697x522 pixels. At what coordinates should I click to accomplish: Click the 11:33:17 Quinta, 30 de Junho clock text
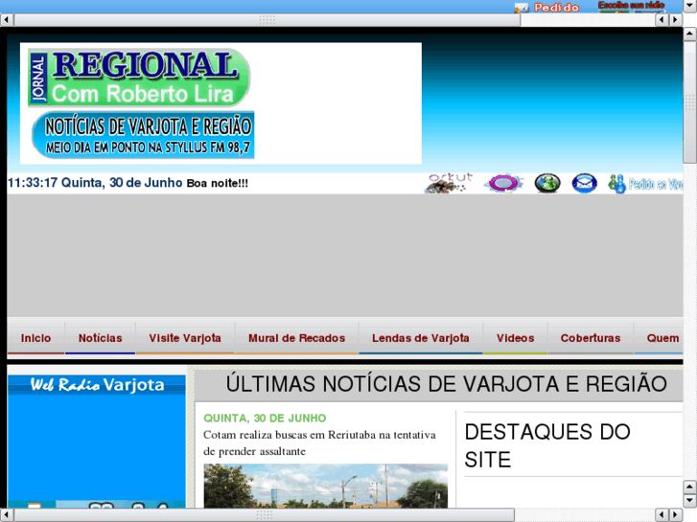click(x=95, y=183)
